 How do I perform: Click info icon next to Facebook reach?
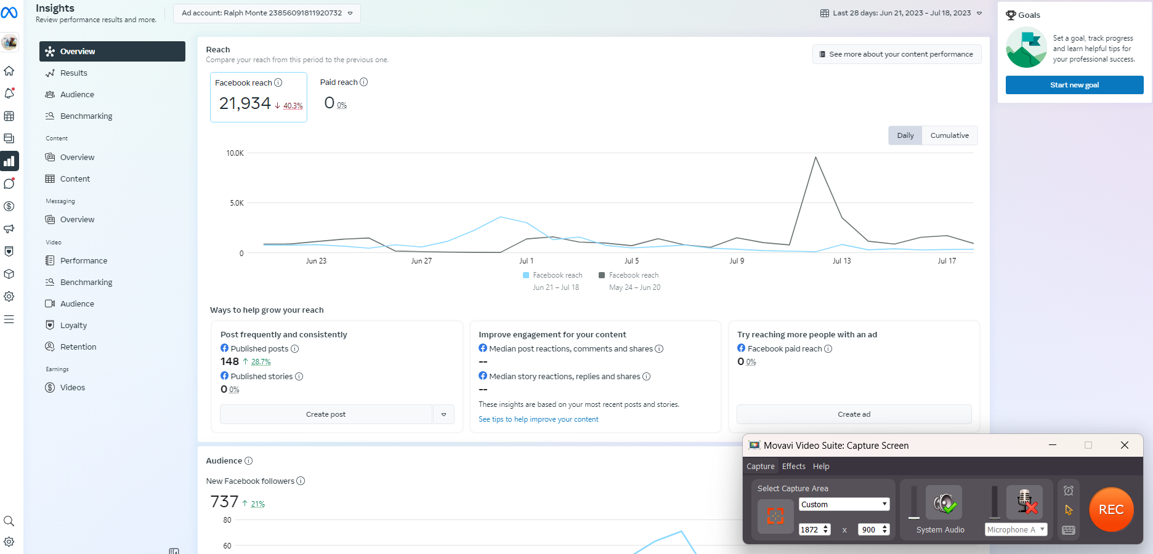click(x=278, y=82)
